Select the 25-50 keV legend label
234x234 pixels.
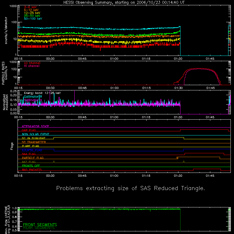coord(32,16)
